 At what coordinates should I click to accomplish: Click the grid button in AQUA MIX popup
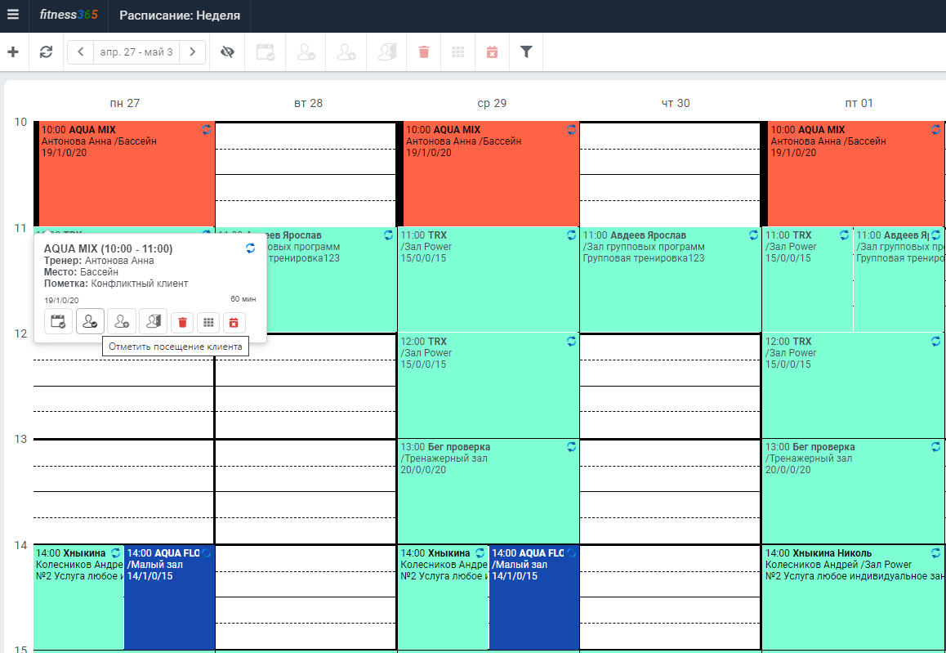[208, 323]
